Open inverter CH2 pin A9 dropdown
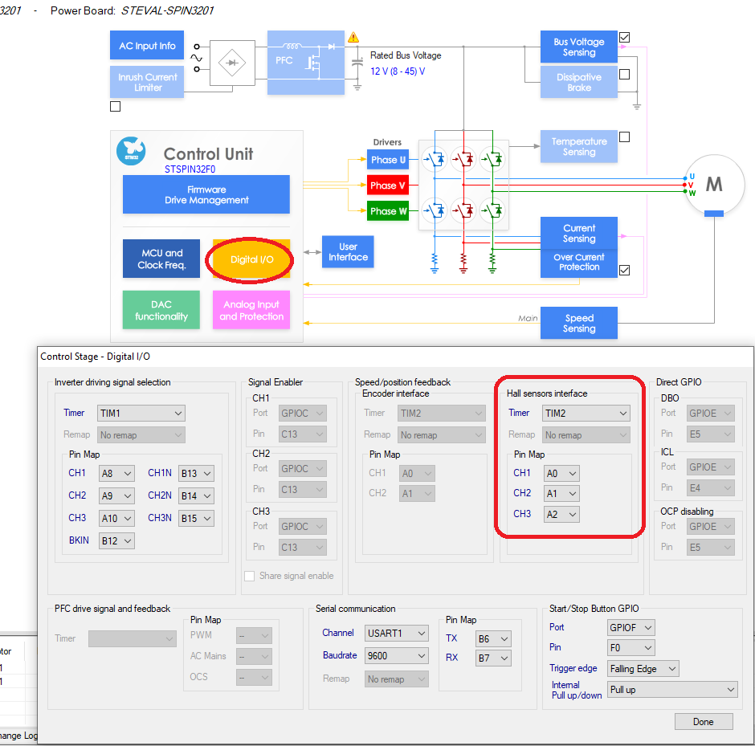The height and width of the screenshot is (746, 755). tap(116, 495)
